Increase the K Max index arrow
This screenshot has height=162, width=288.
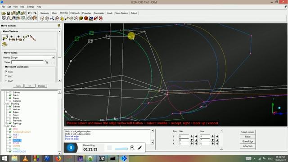[x=212, y=144]
